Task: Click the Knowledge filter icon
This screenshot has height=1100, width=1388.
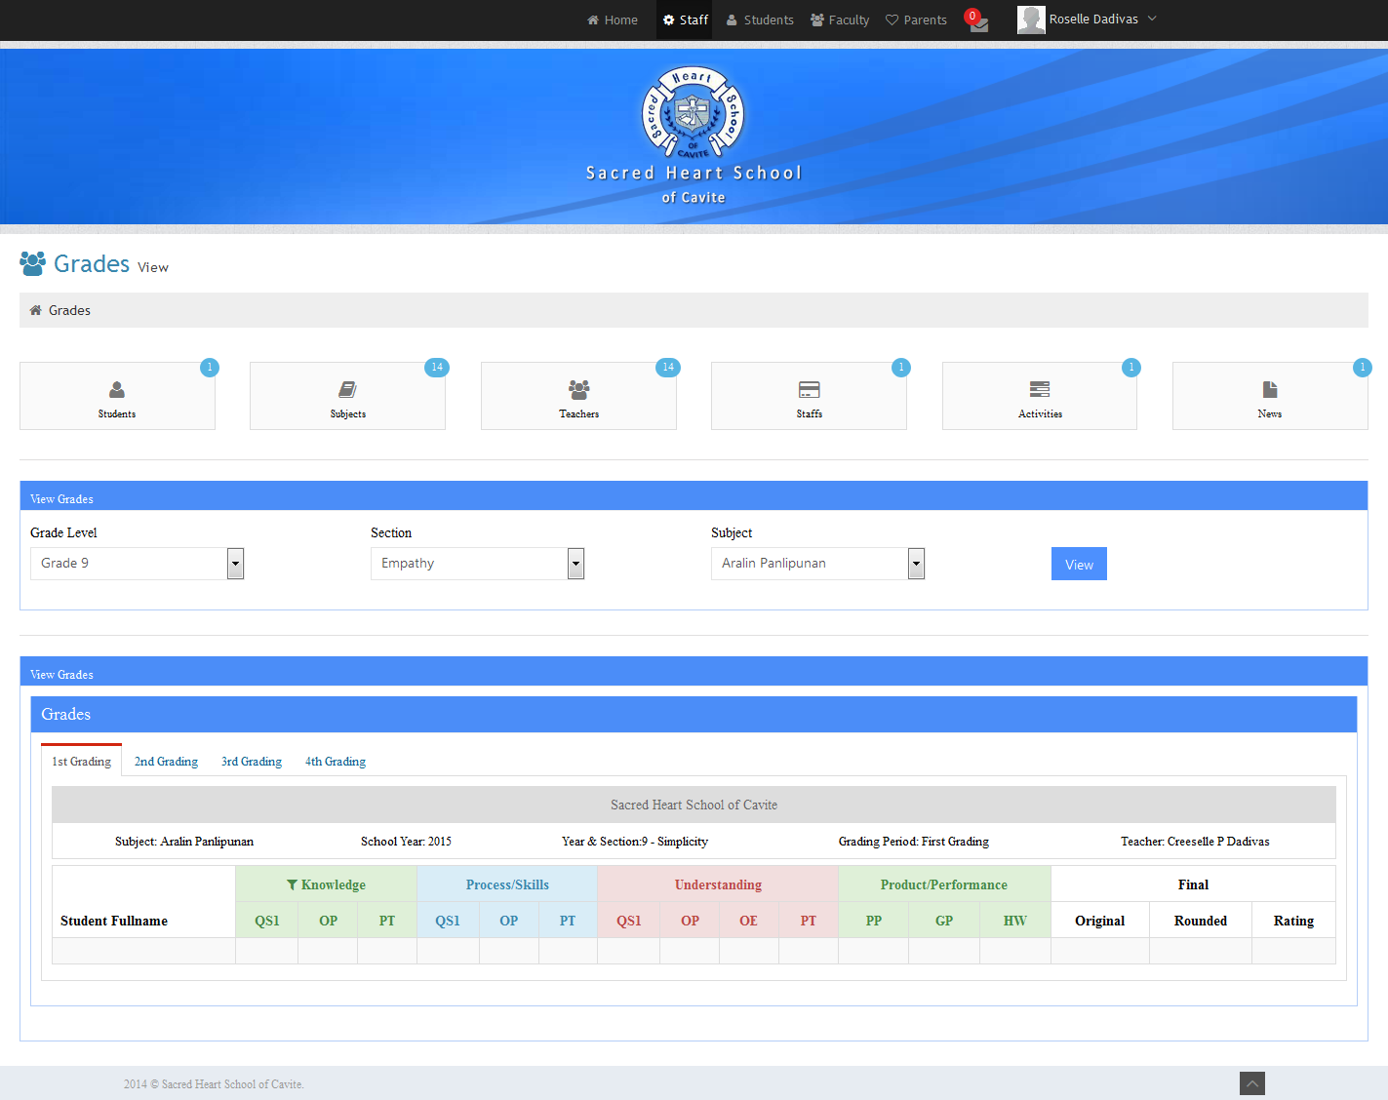Action: tap(292, 884)
